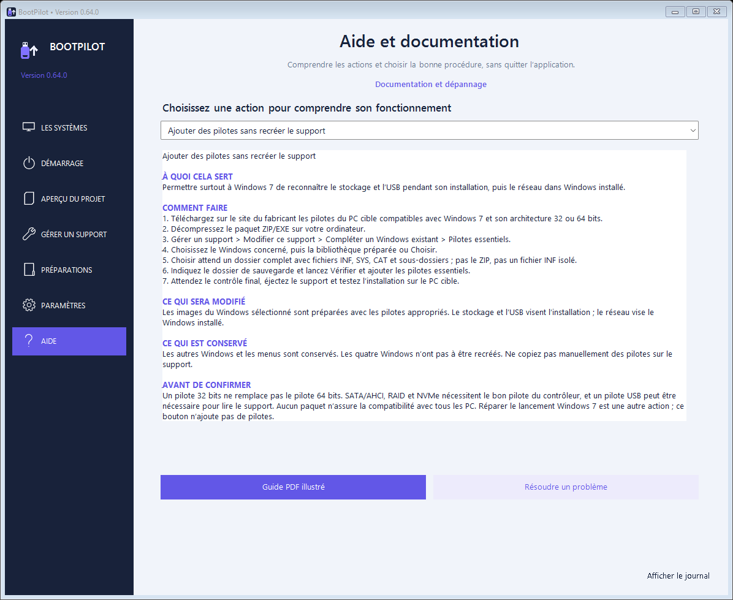733x600 pixels.
Task: Open the Préparations section
Action: pyautogui.click(x=69, y=270)
